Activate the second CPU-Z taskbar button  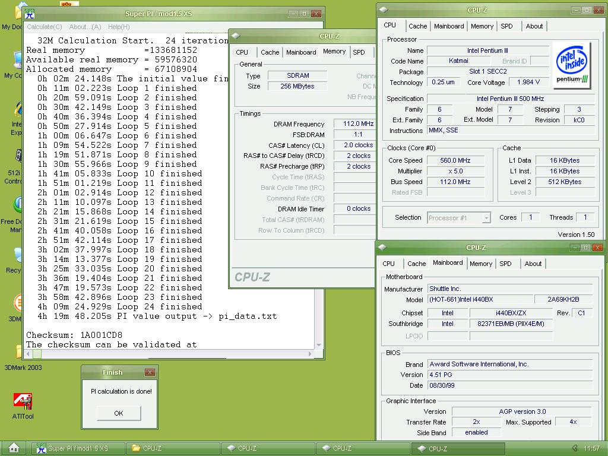tap(269, 448)
